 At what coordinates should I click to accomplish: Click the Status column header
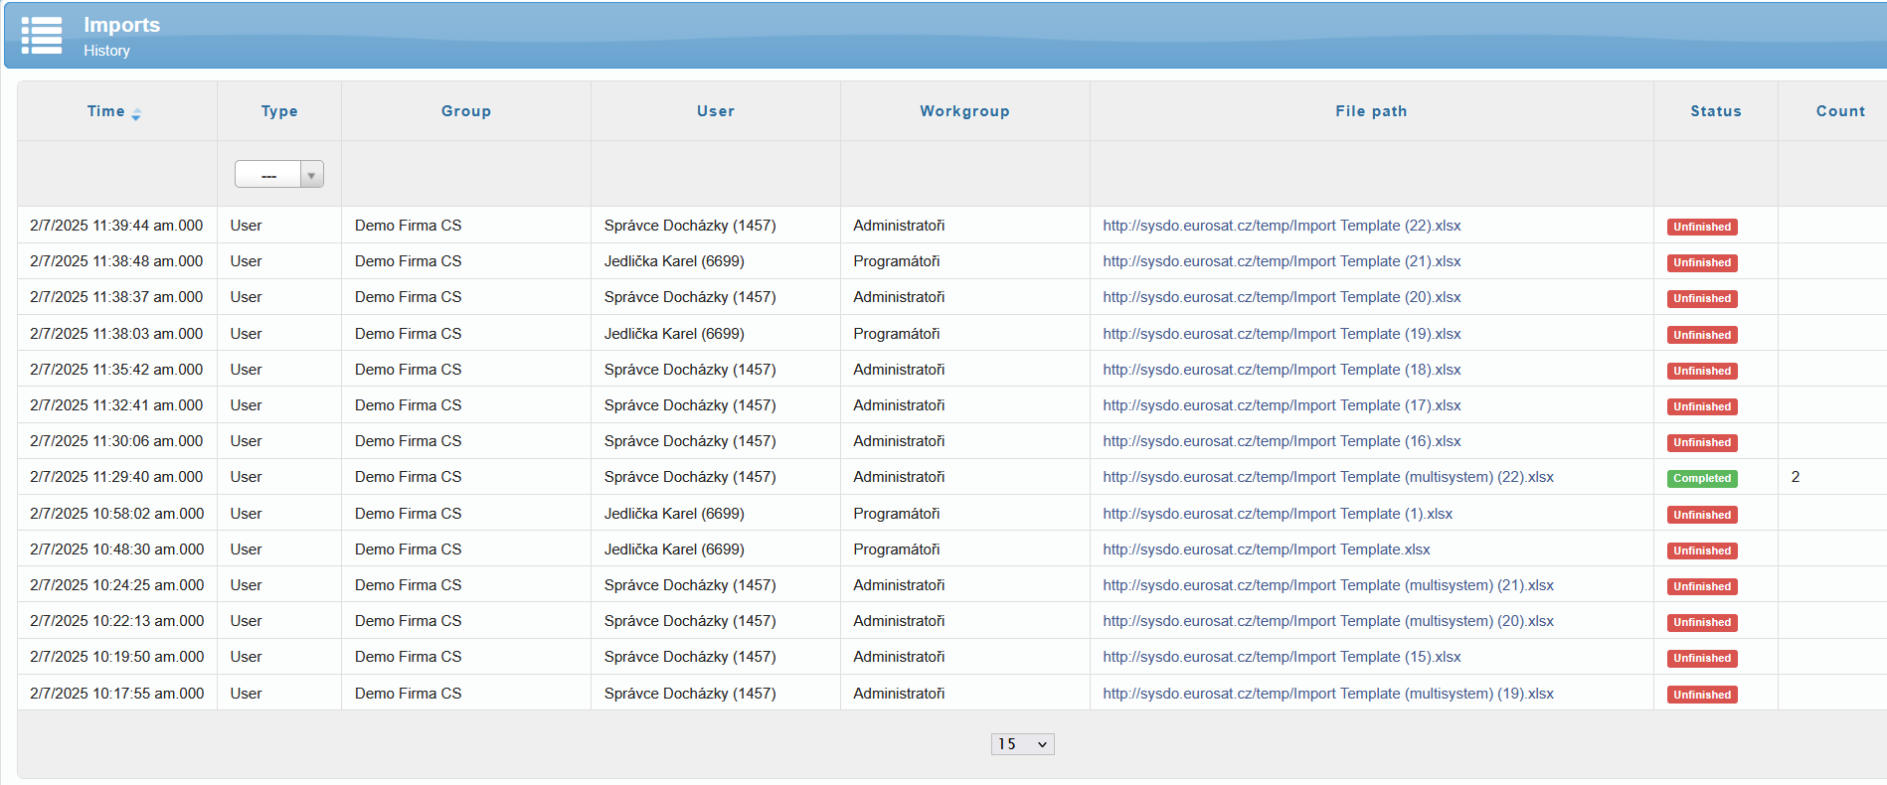tap(1716, 111)
